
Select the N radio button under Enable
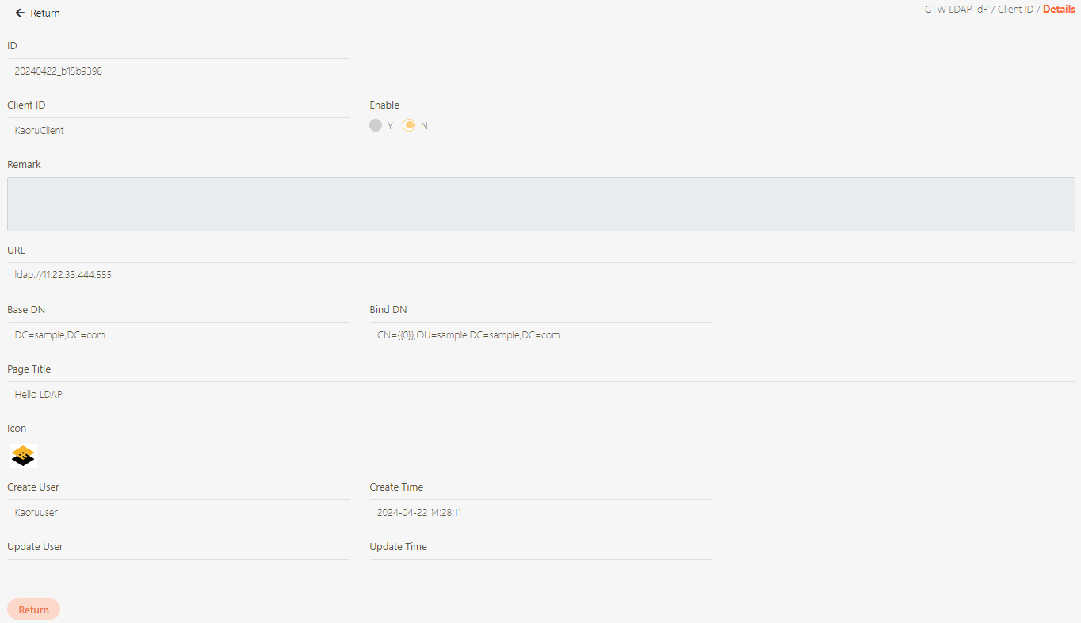409,125
